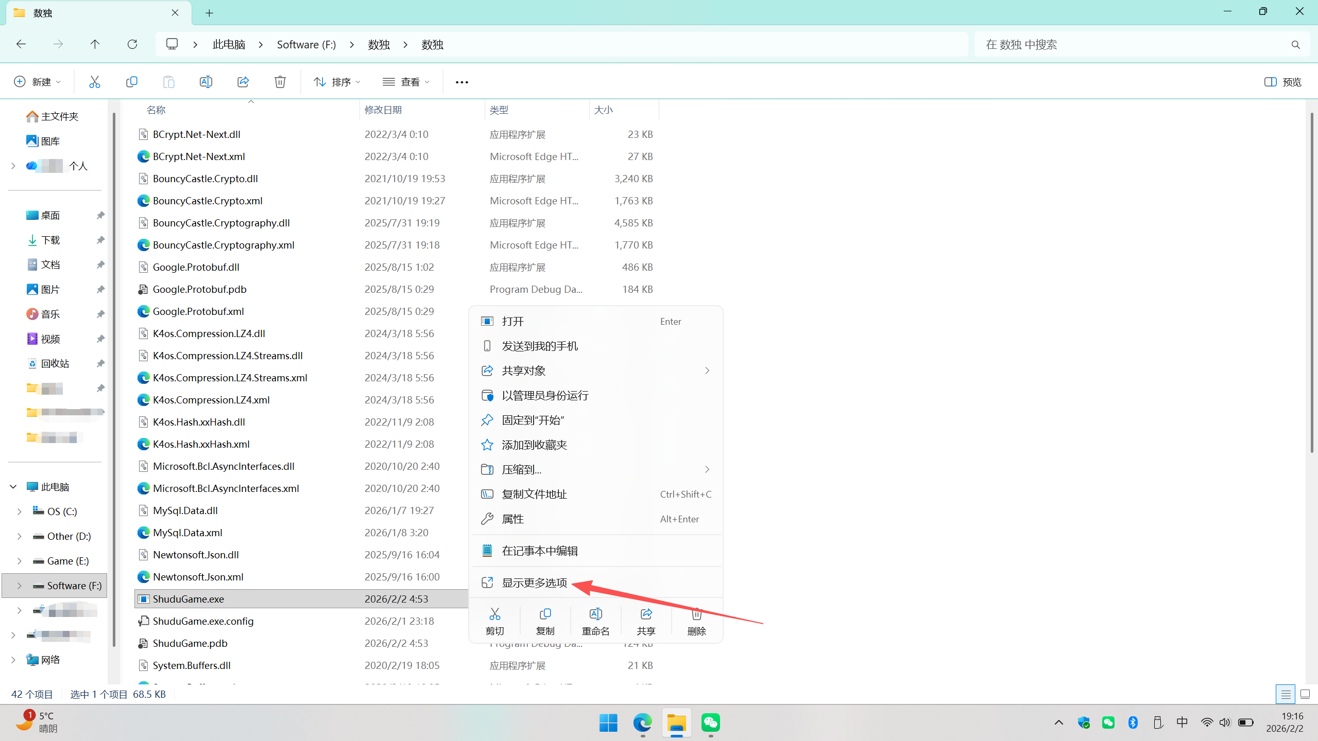Viewport: 1318px width, 741px height.
Task: Collapse the 此电脑 (This PC) tree node
Action: (x=13, y=487)
